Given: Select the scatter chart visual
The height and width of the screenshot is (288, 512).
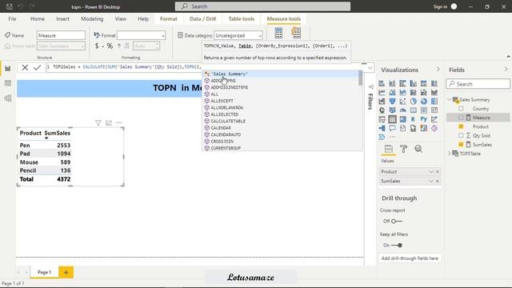Looking at the screenshot, I should [x=402, y=102].
